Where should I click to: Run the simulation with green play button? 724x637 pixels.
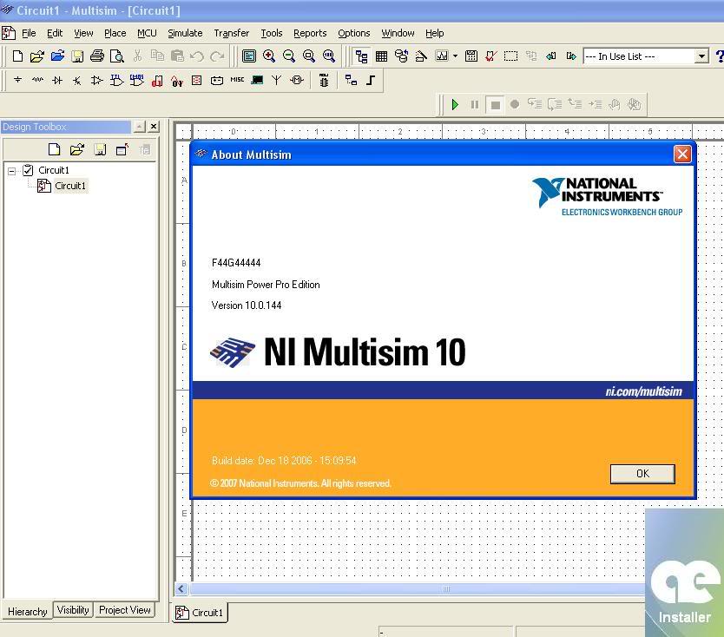pos(455,105)
